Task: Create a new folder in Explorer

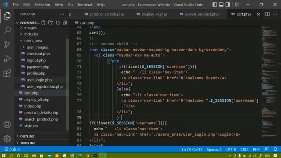Action: pyautogui.click(x=50, y=23)
